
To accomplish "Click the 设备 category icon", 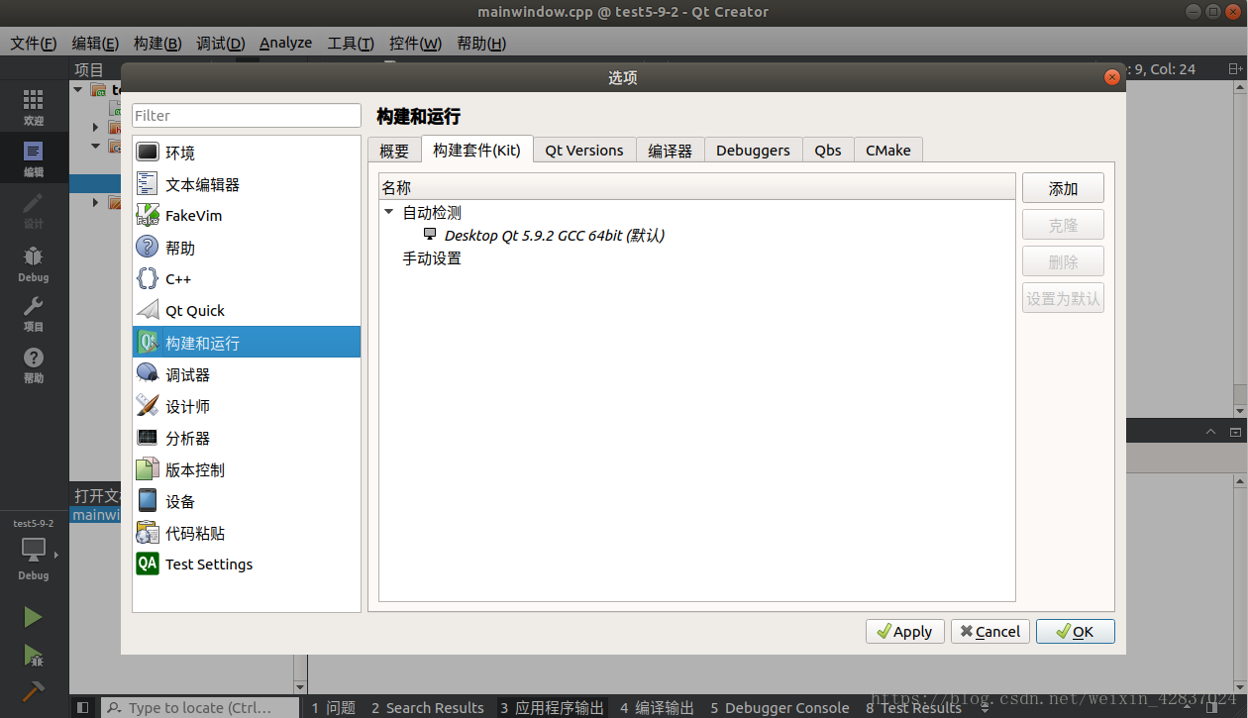I will pos(148,501).
